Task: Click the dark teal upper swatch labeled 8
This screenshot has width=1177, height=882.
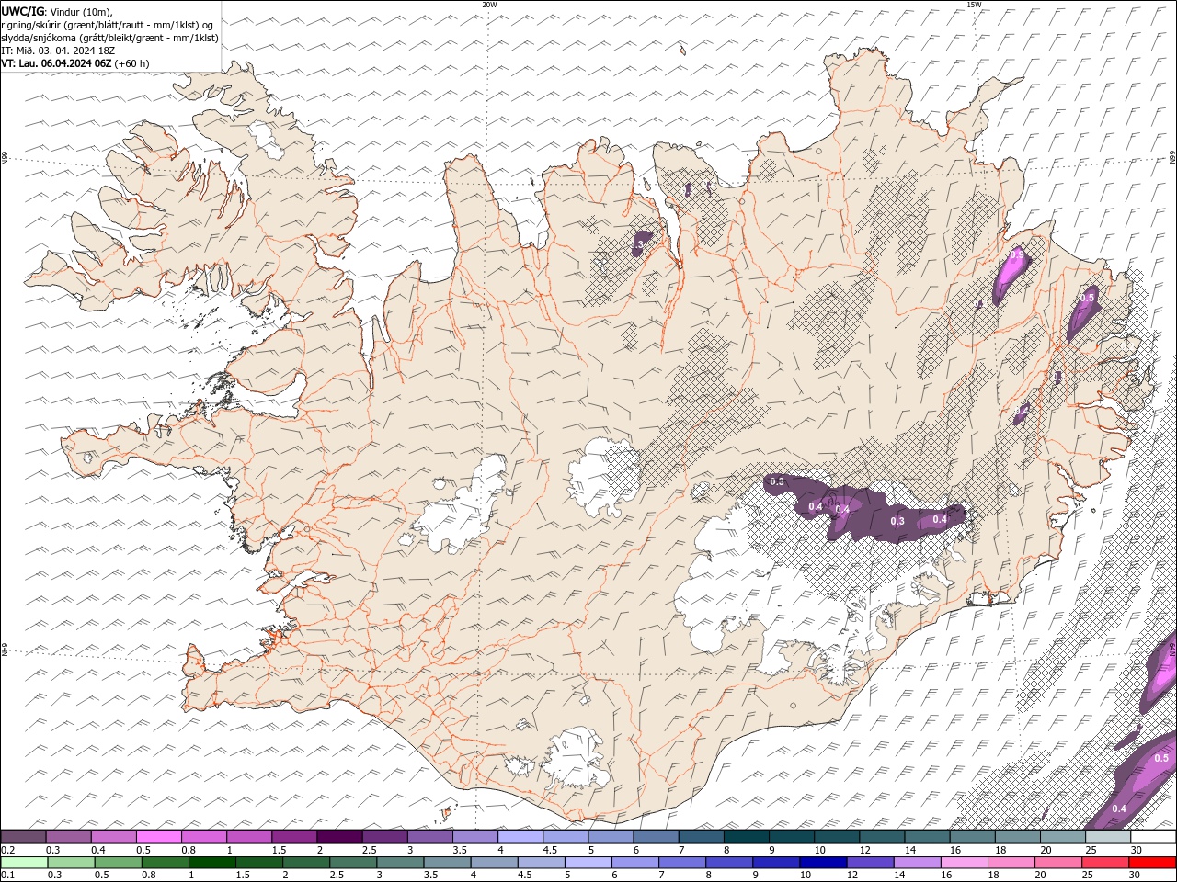Action: [x=747, y=837]
